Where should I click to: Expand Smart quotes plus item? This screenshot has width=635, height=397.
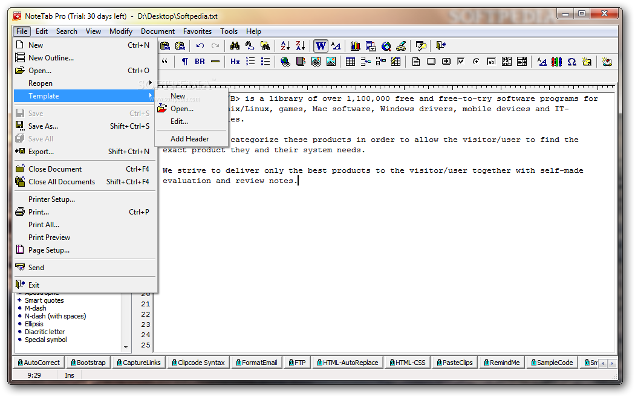pos(19,300)
